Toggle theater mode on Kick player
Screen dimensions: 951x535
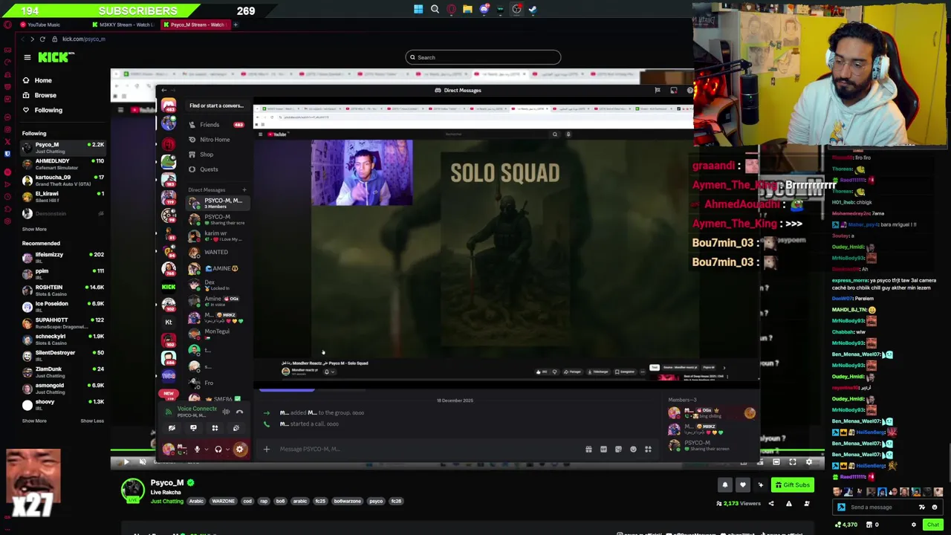click(776, 462)
